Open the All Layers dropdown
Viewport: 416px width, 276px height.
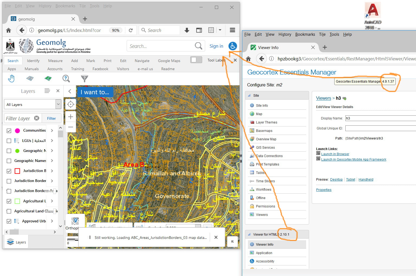click(x=32, y=104)
